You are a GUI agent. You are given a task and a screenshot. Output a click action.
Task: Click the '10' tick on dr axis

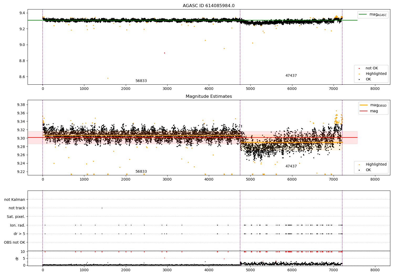pyautogui.click(x=23, y=252)
